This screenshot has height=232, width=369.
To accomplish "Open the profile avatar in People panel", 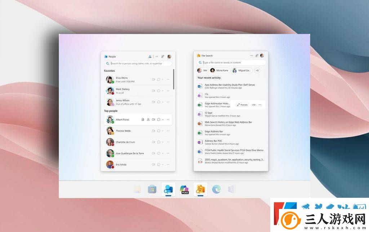I will coord(169,57).
